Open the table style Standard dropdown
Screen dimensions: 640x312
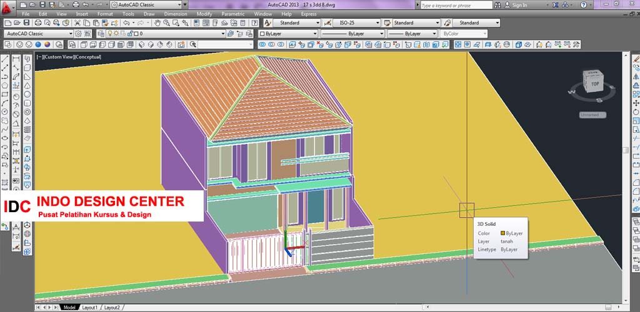point(416,23)
